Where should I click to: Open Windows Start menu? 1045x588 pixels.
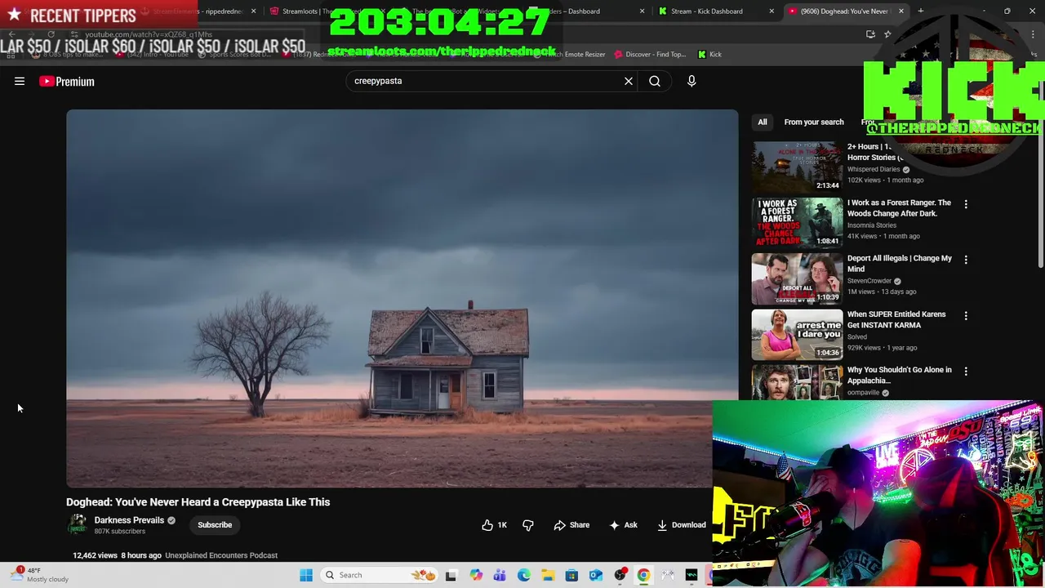pos(306,575)
